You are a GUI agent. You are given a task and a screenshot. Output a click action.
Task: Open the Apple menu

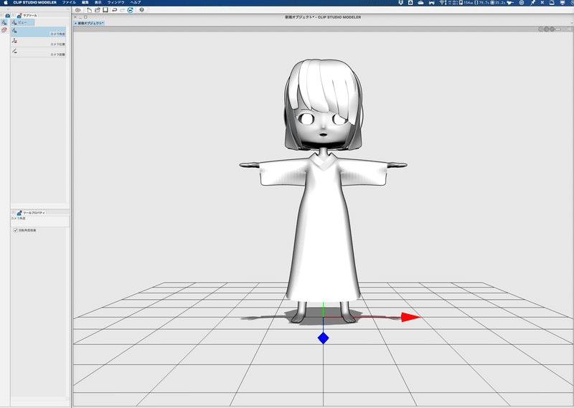(6, 3)
